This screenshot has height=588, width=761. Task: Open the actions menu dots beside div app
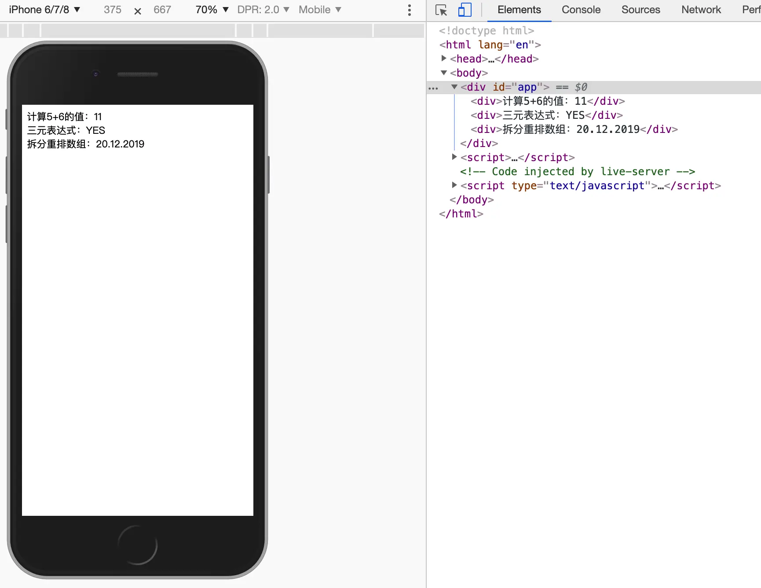(433, 88)
